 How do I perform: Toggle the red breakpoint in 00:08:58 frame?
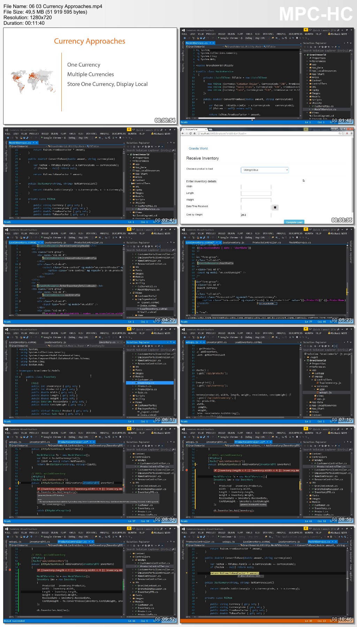click(187, 470)
